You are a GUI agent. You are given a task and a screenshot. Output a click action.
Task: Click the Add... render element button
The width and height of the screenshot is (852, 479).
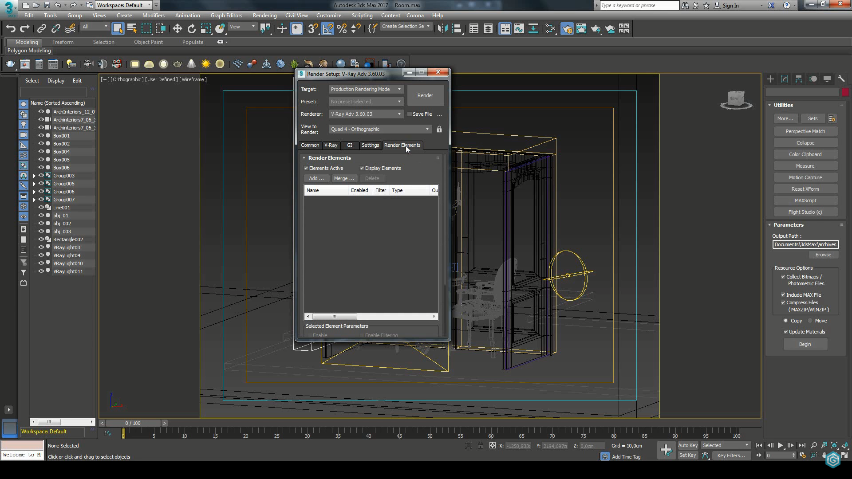[x=316, y=178]
